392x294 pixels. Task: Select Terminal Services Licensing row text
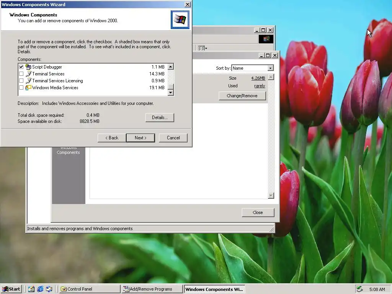(x=57, y=81)
